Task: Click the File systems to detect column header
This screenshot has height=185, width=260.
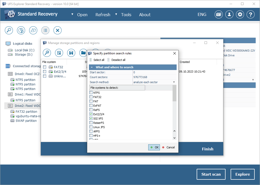Action: pyautogui.click(x=117, y=88)
